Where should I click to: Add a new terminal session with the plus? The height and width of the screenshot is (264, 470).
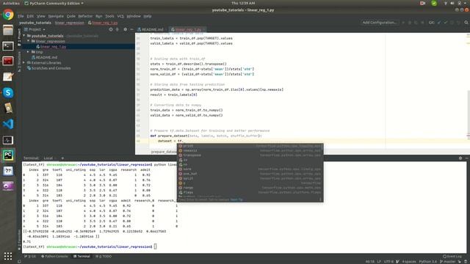click(x=62, y=158)
